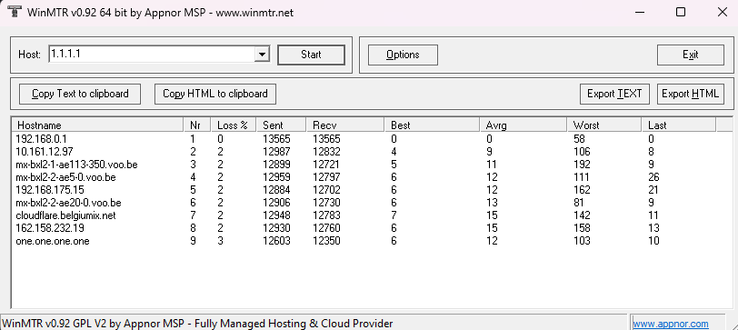Image resolution: width=738 pixels, height=330 pixels.
Task: Click the Sent column header
Action: (281, 125)
